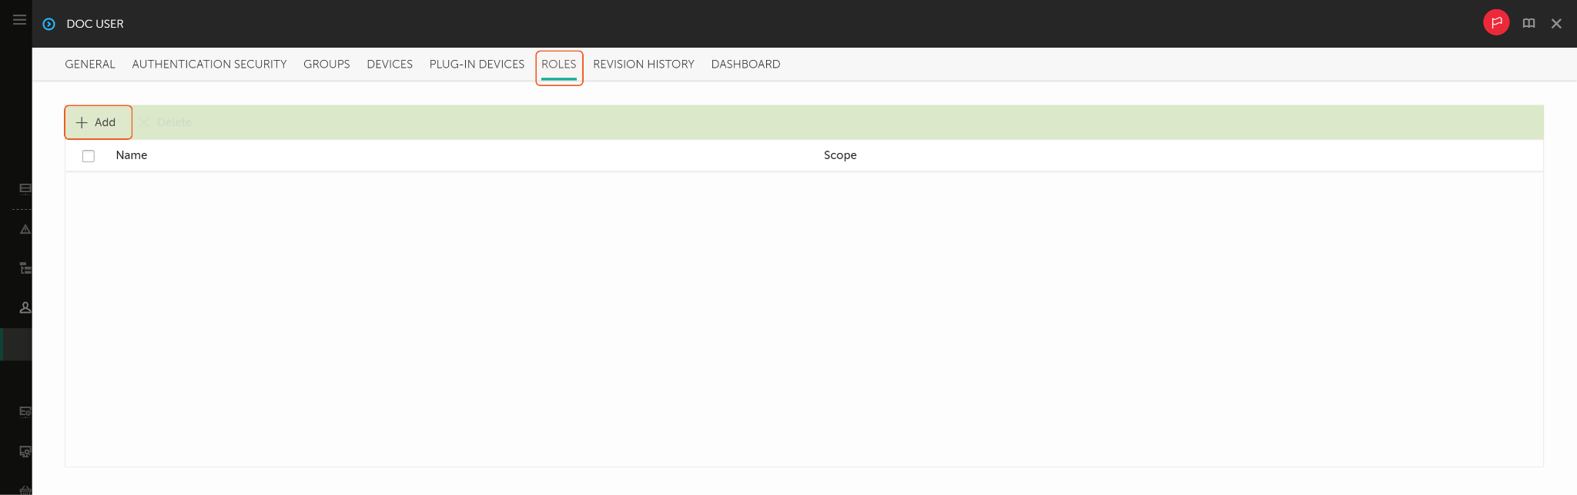Viewport: 1577px width, 495px height.
Task: Open the user silhouette sidebar icon
Action: (x=25, y=307)
